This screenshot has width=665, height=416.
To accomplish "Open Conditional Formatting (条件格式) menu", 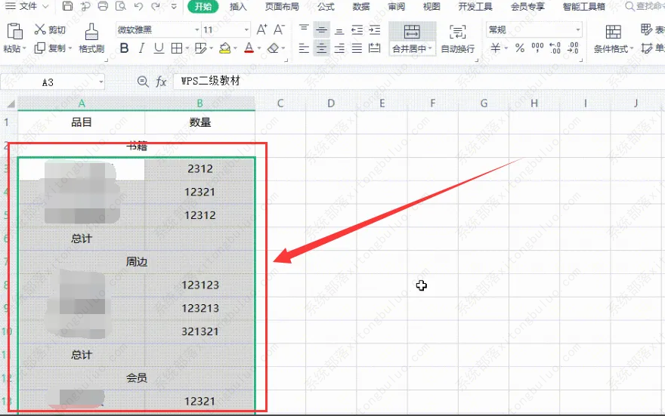I will tap(614, 39).
